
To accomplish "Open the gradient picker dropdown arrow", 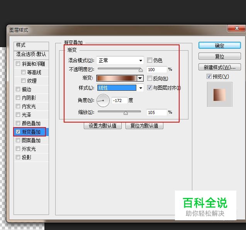I will pyautogui.click(x=140, y=78).
